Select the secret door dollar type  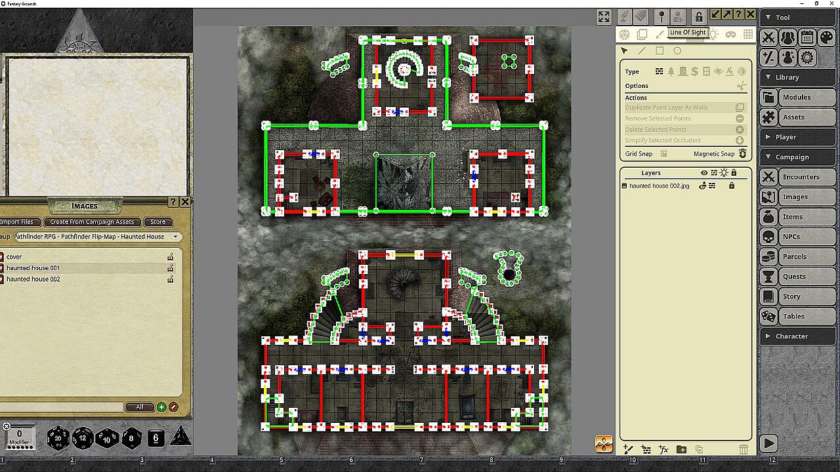694,71
